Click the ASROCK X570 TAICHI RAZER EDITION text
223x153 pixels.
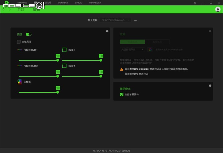point(111,151)
